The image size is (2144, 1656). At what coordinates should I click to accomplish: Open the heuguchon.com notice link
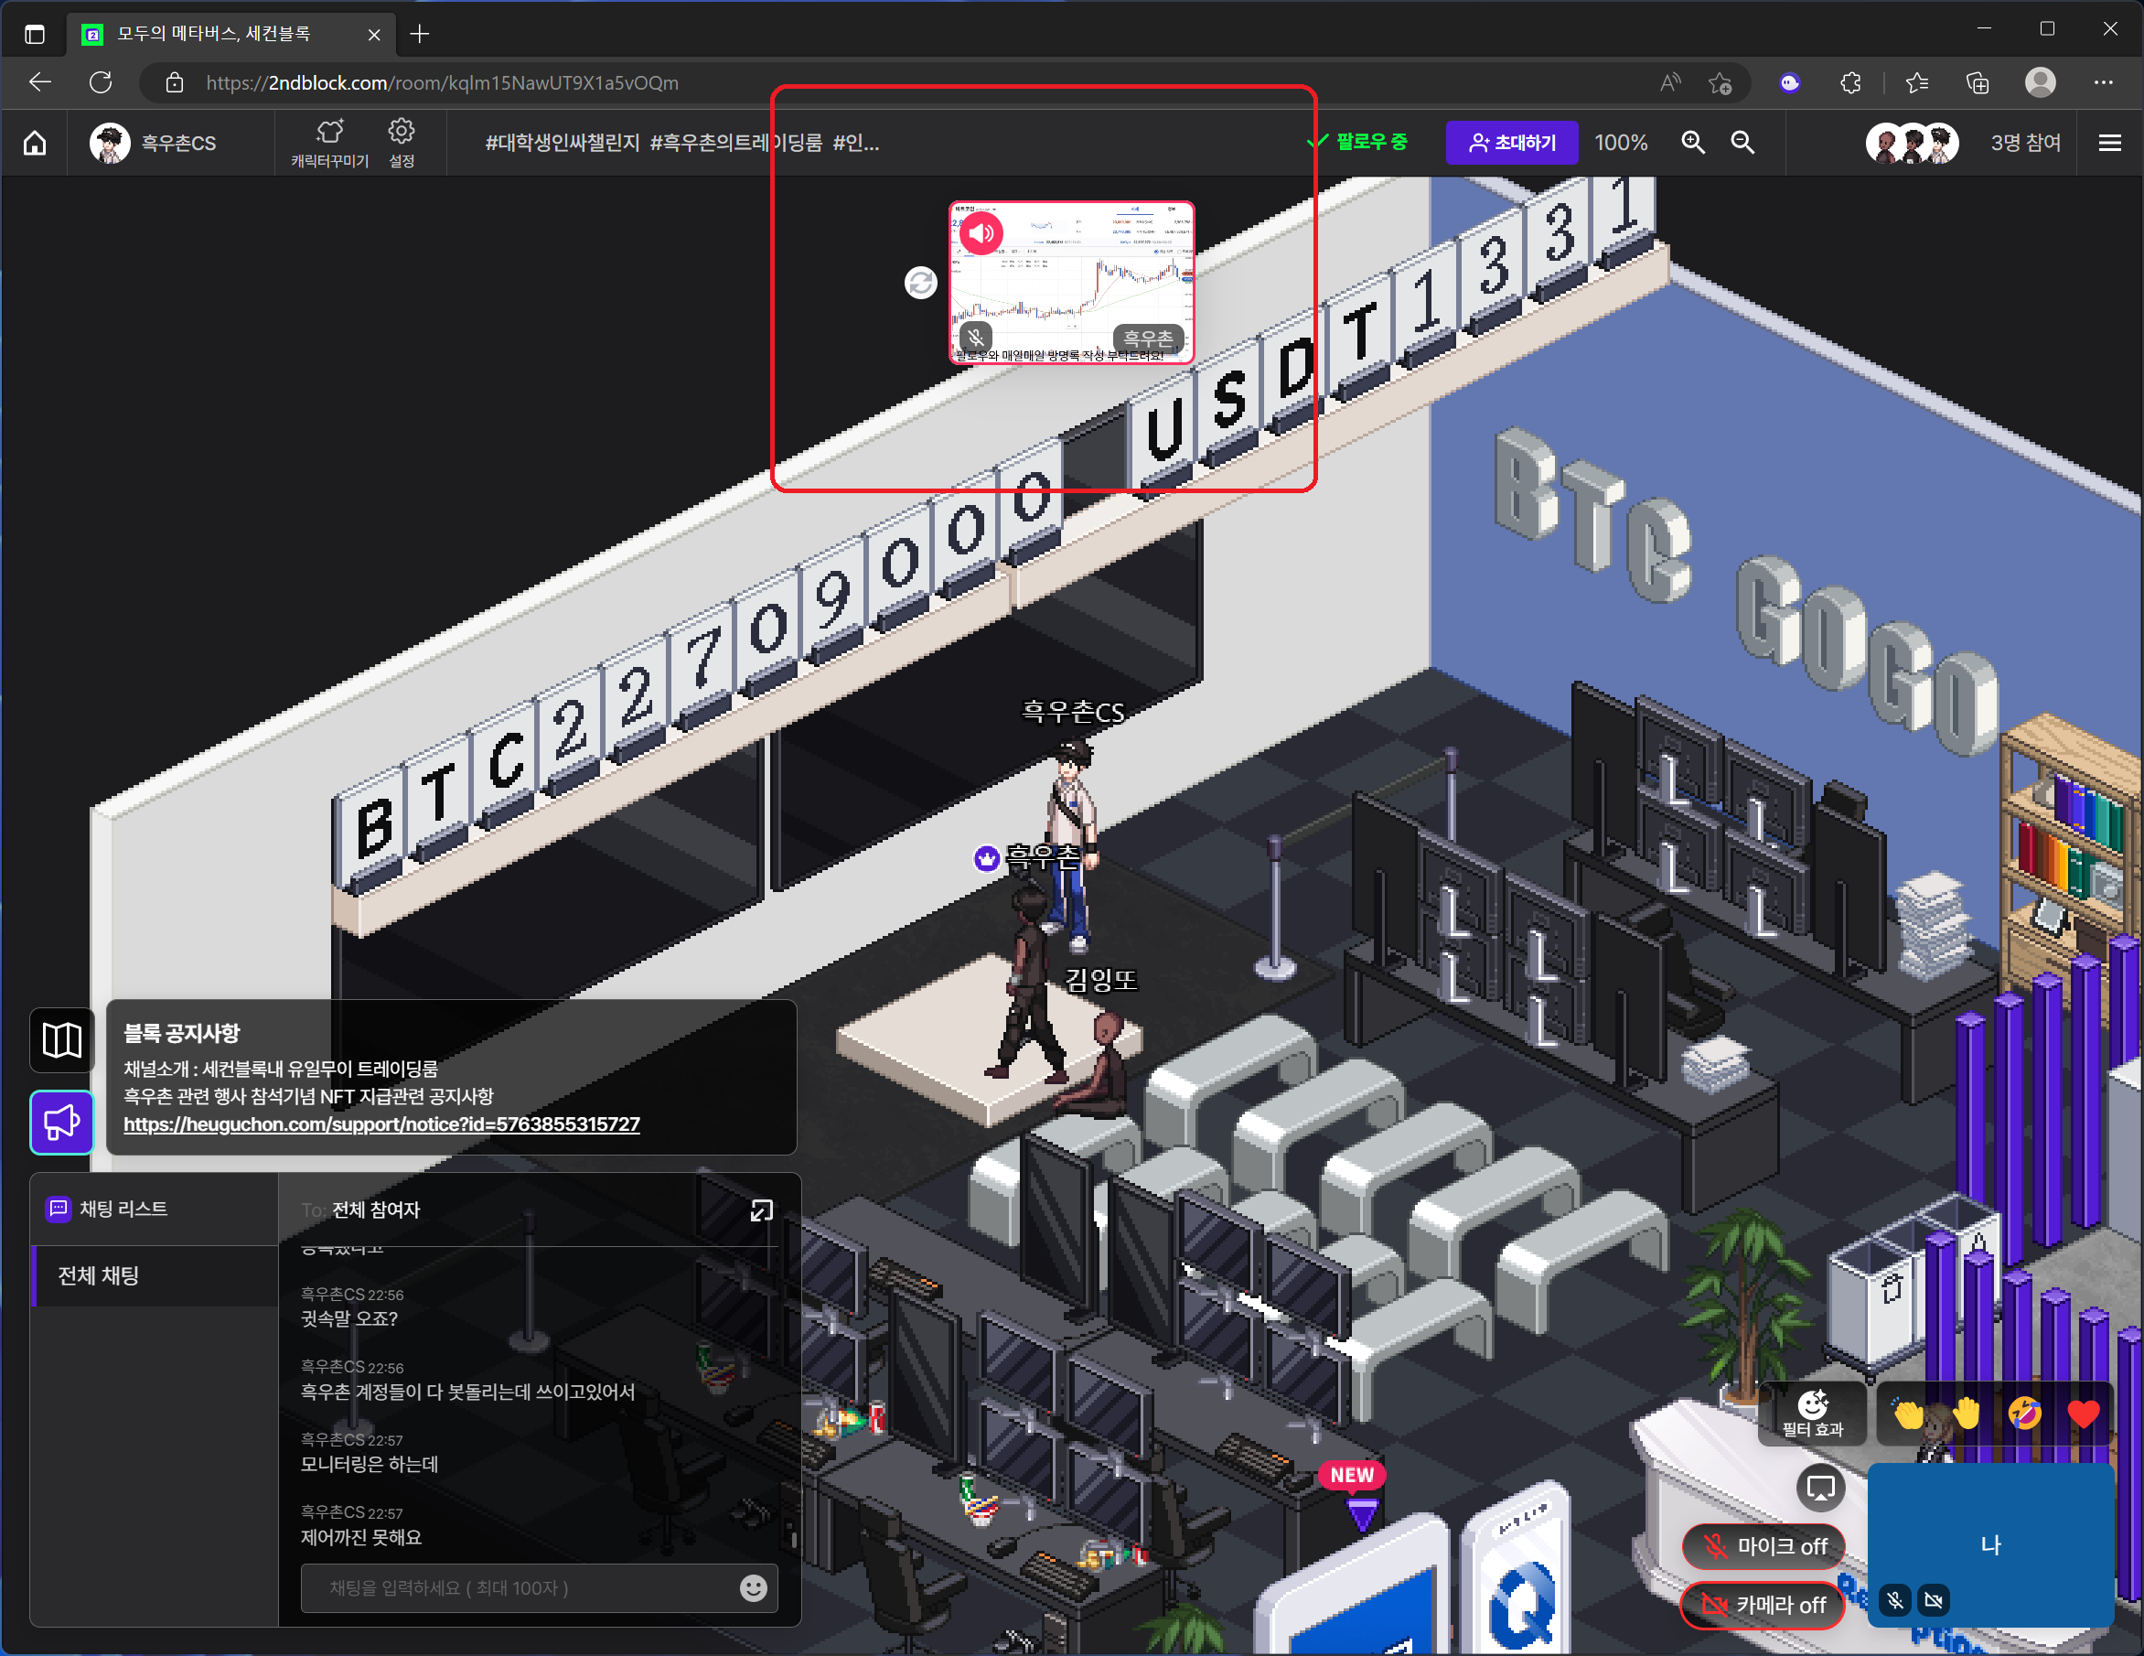pyautogui.click(x=381, y=1124)
